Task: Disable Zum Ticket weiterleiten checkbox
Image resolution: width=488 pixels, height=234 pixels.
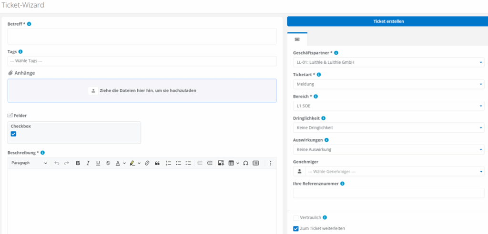Action: pos(295,228)
